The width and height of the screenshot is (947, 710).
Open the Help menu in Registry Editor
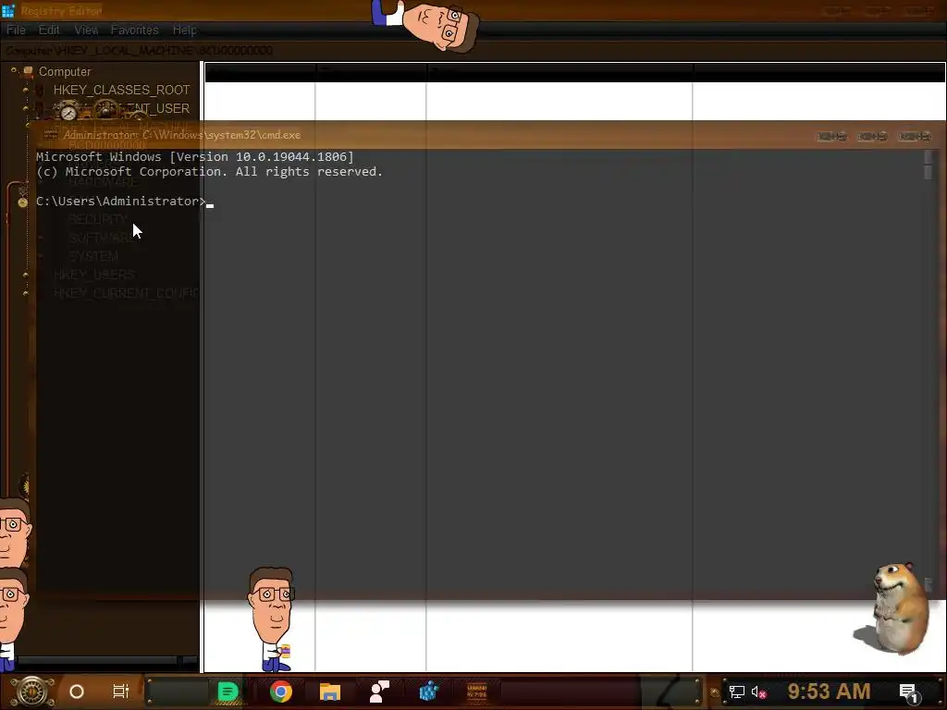tap(184, 30)
